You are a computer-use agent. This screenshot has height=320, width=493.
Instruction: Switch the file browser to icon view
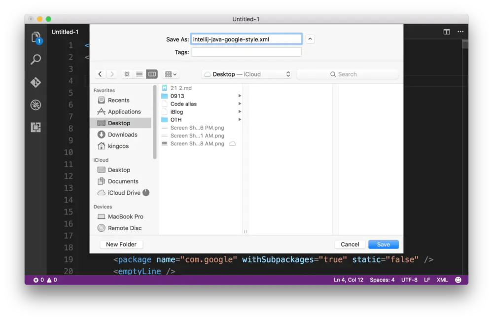[127, 73]
